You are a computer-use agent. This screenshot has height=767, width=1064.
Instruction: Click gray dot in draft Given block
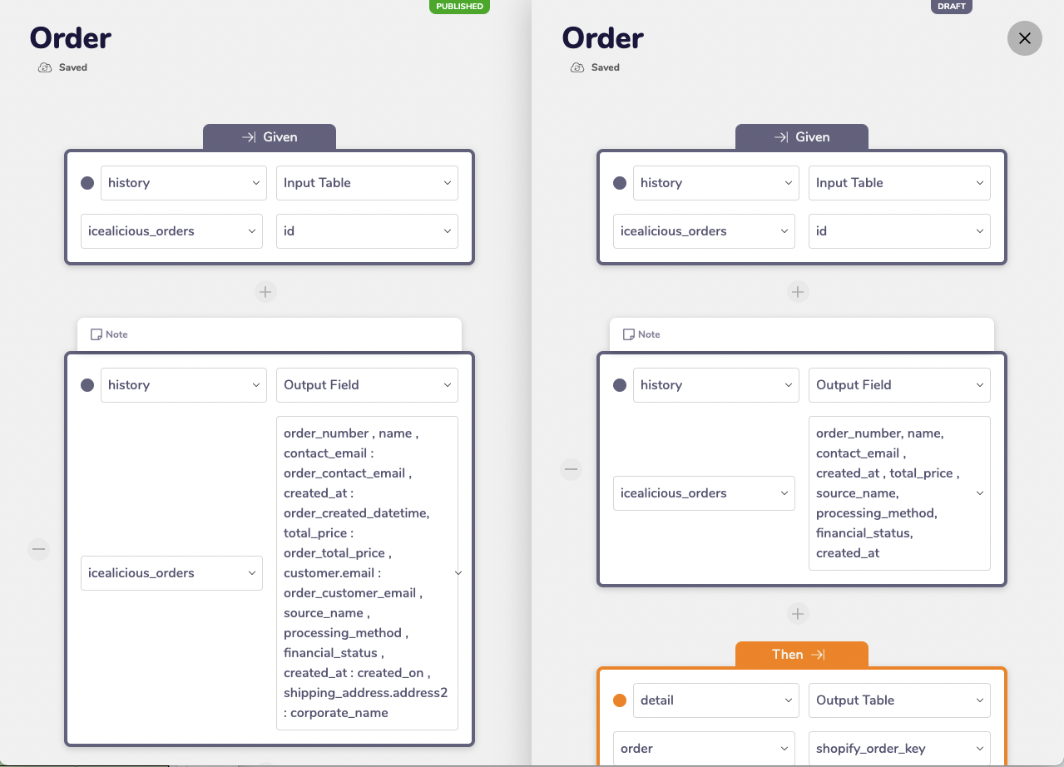point(620,183)
